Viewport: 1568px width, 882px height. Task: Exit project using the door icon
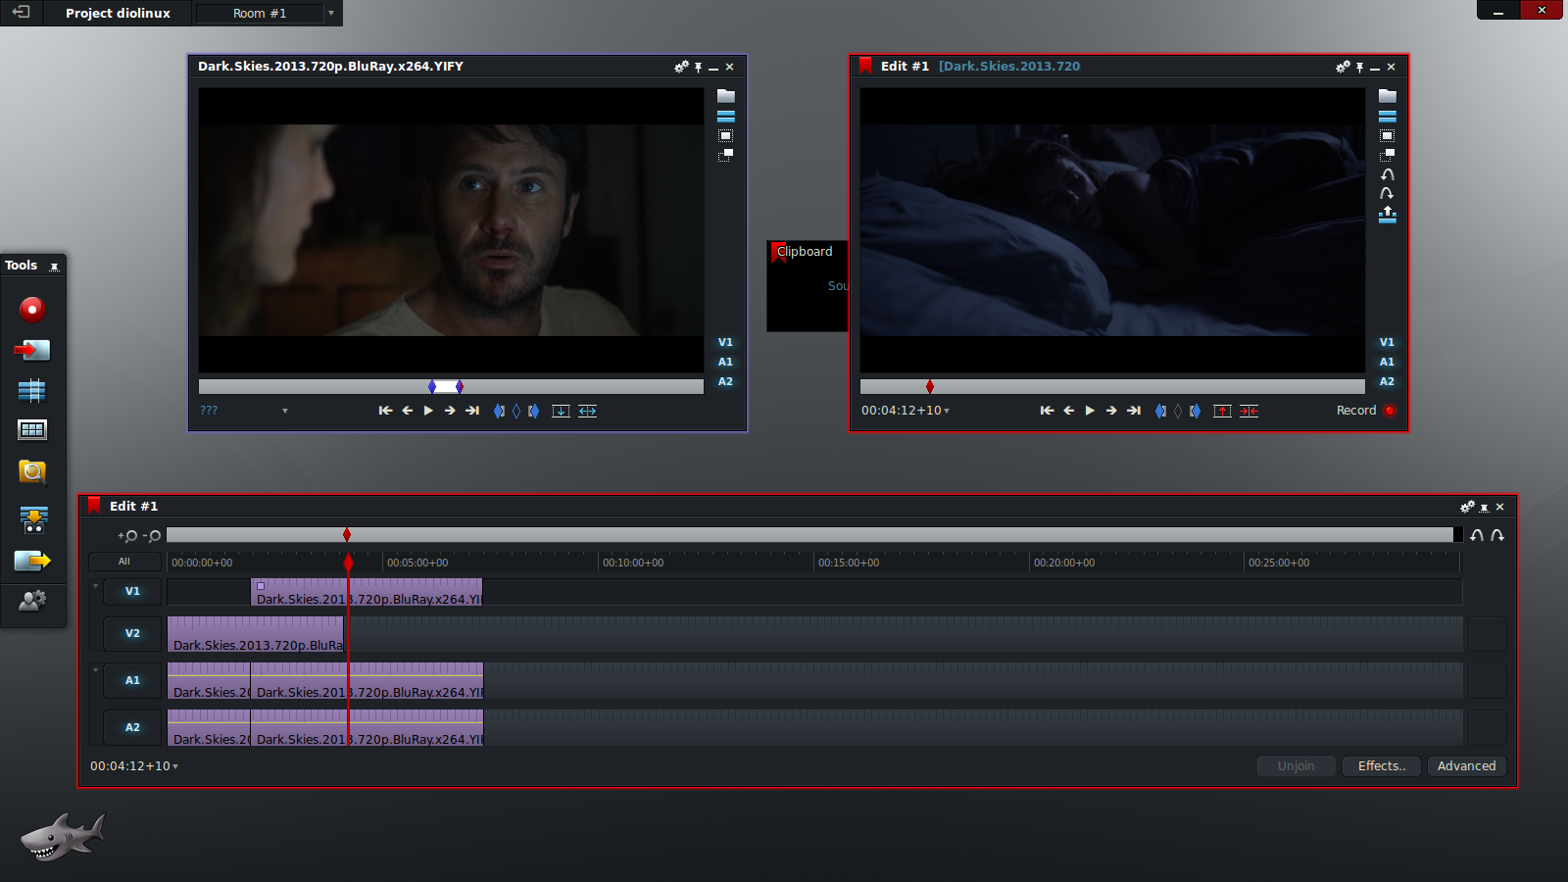point(21,12)
